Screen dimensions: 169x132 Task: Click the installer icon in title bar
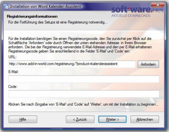[x=6, y=6]
